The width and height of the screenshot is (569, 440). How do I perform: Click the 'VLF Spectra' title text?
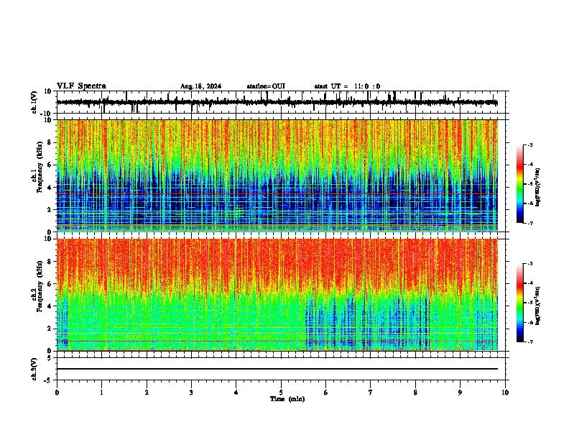(81, 86)
